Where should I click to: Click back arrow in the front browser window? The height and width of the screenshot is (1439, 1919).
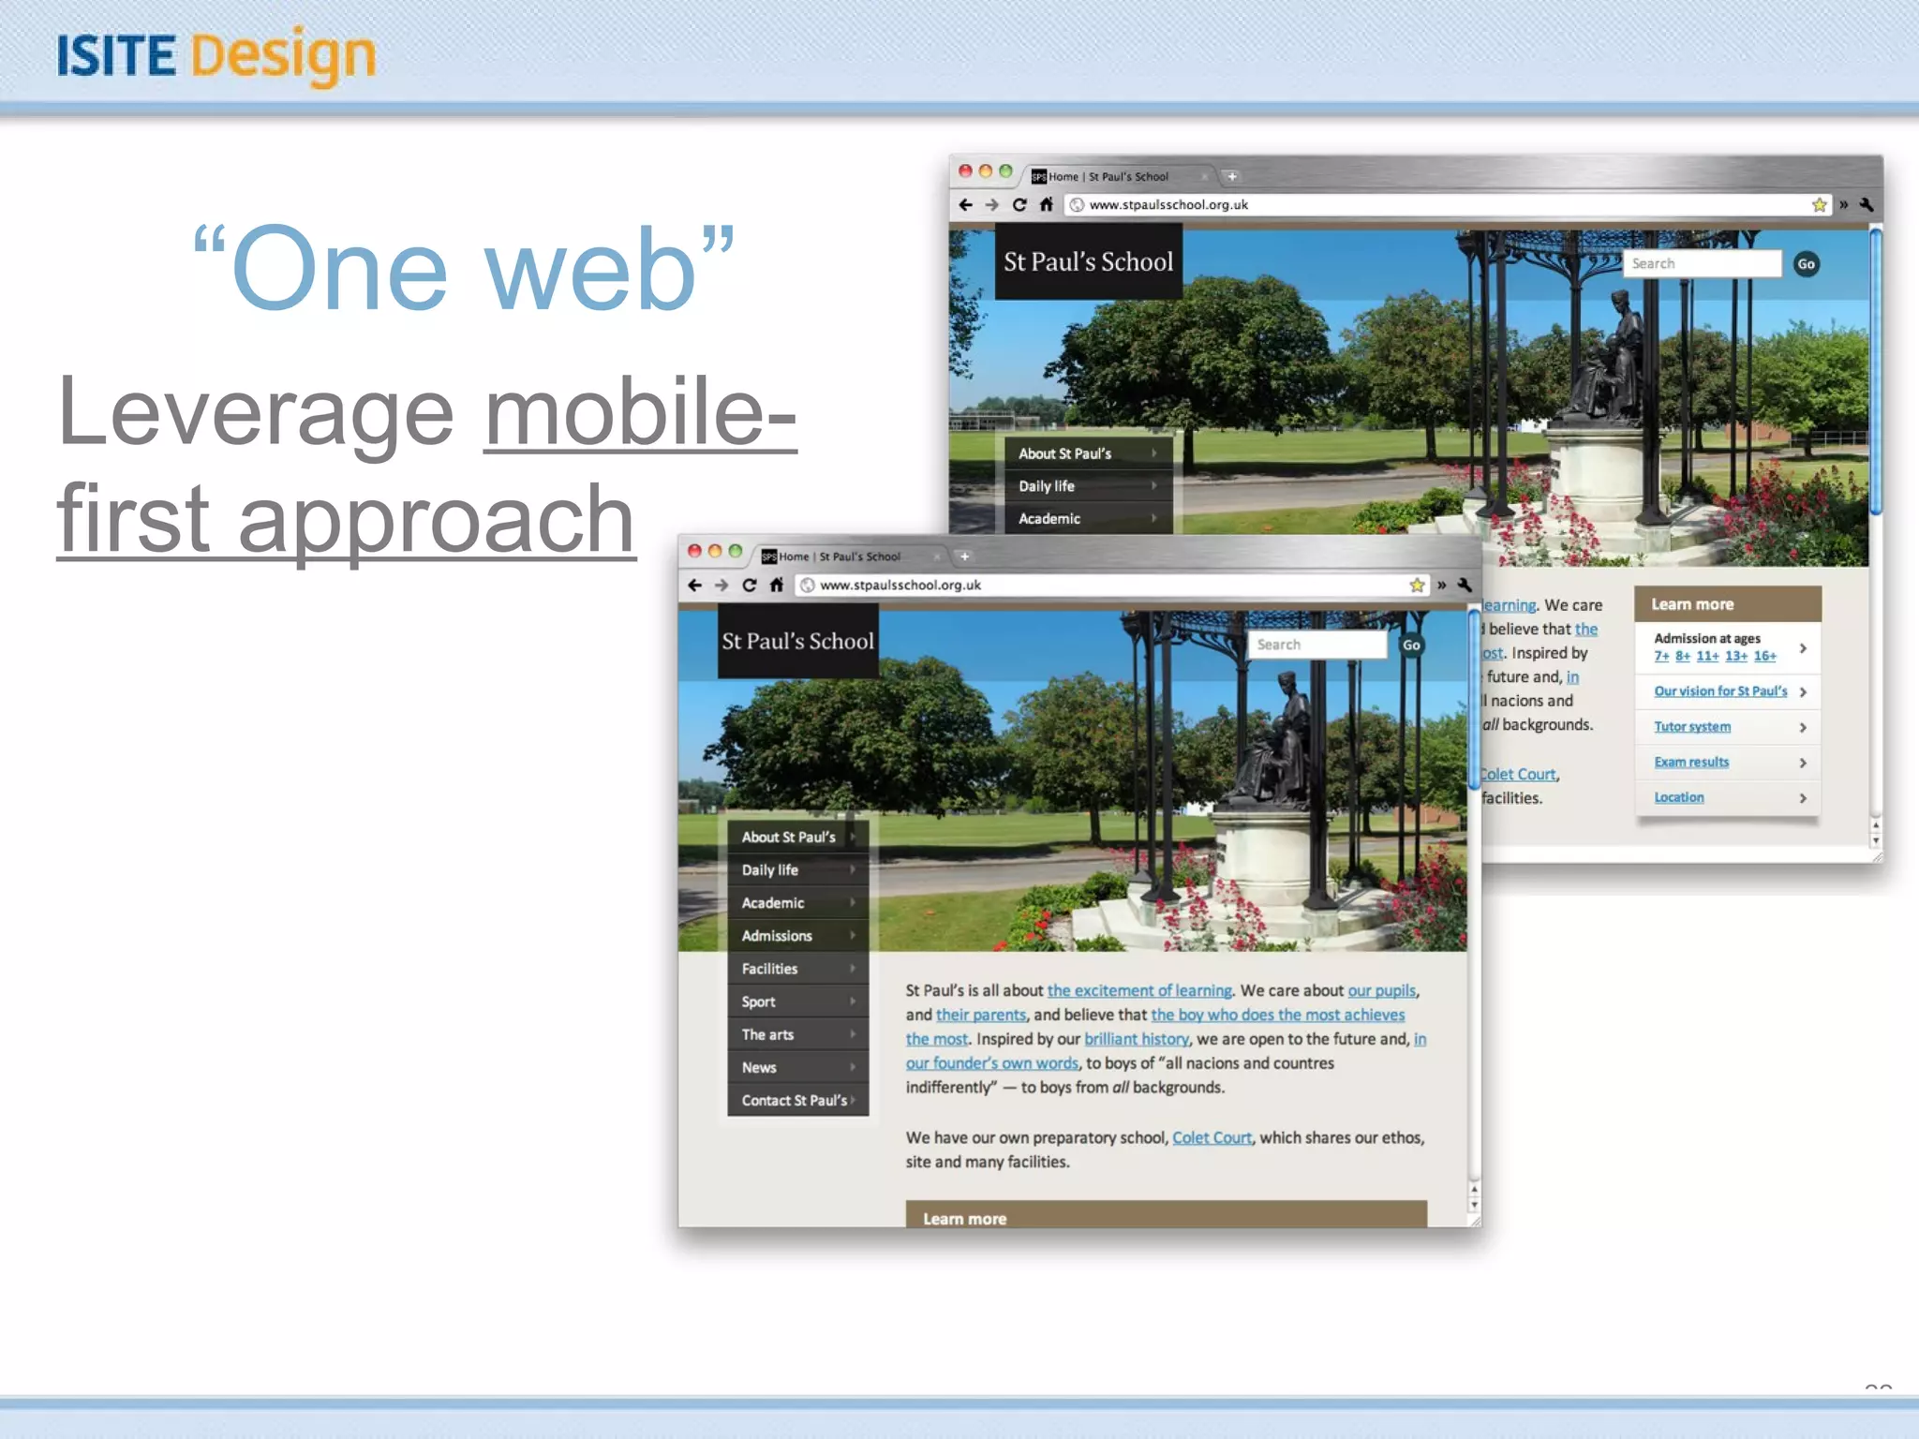694,586
